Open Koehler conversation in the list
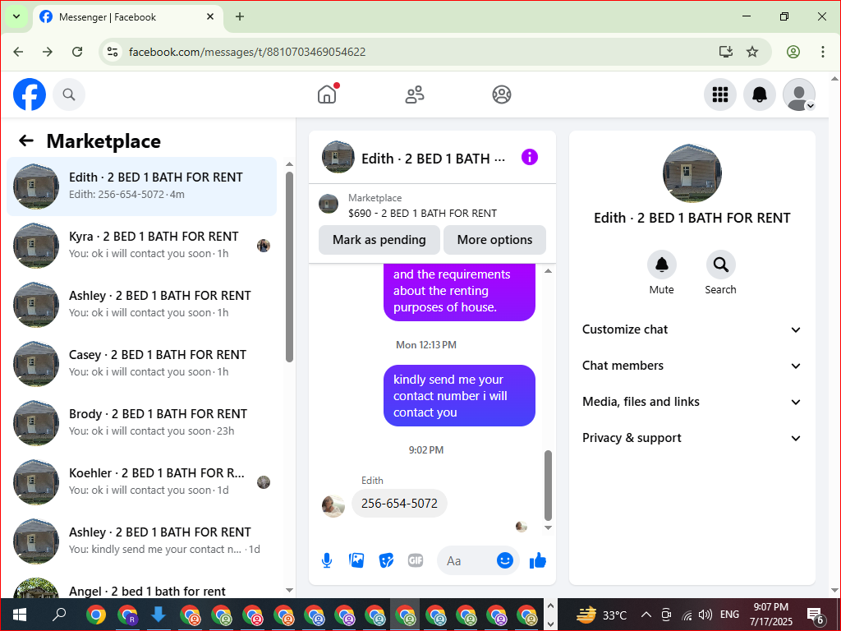 click(141, 481)
